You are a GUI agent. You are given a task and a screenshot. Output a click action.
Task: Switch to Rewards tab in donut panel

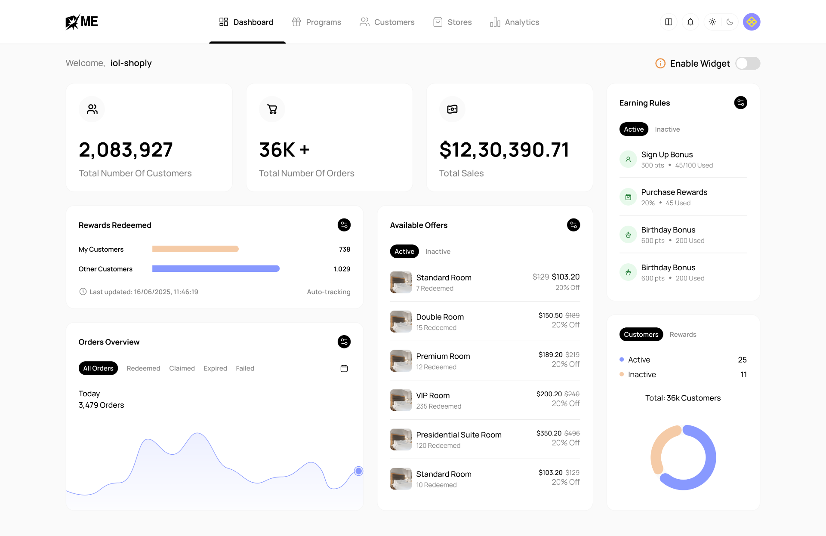click(x=683, y=335)
